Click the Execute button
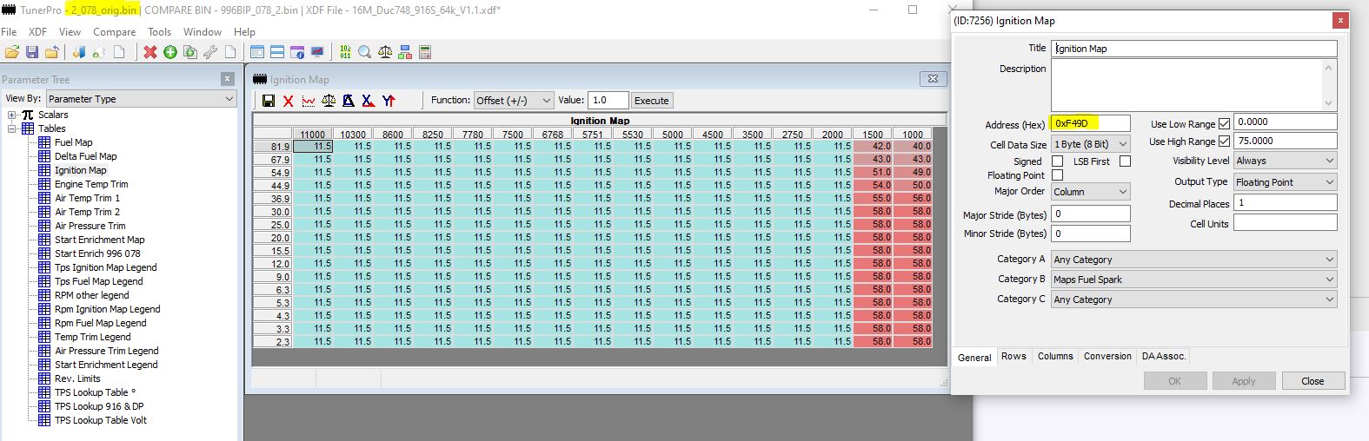 (x=651, y=101)
